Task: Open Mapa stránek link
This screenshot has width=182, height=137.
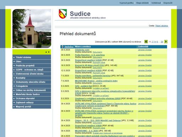Action: coord(142,3)
